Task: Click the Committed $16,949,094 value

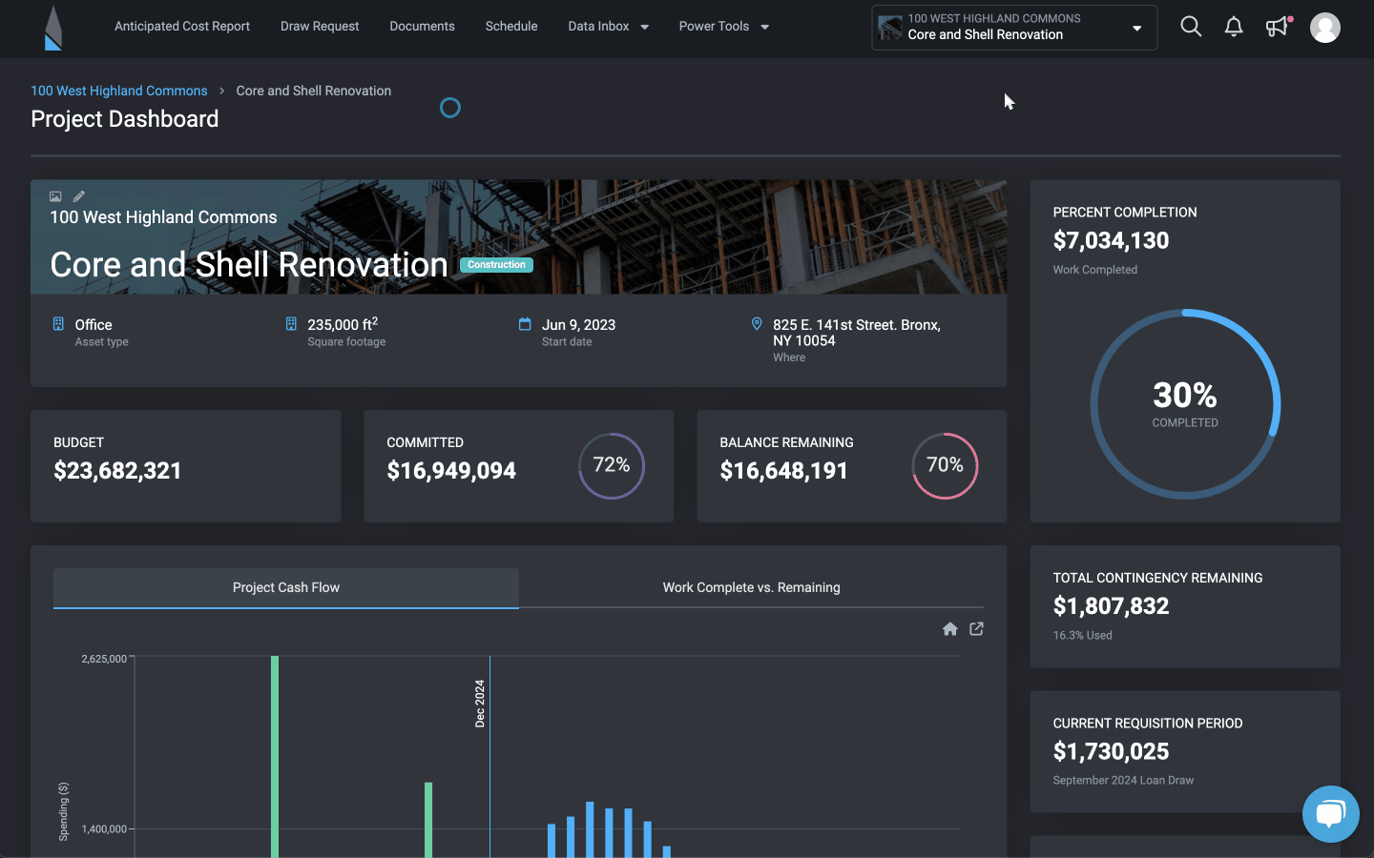Action: click(x=451, y=471)
